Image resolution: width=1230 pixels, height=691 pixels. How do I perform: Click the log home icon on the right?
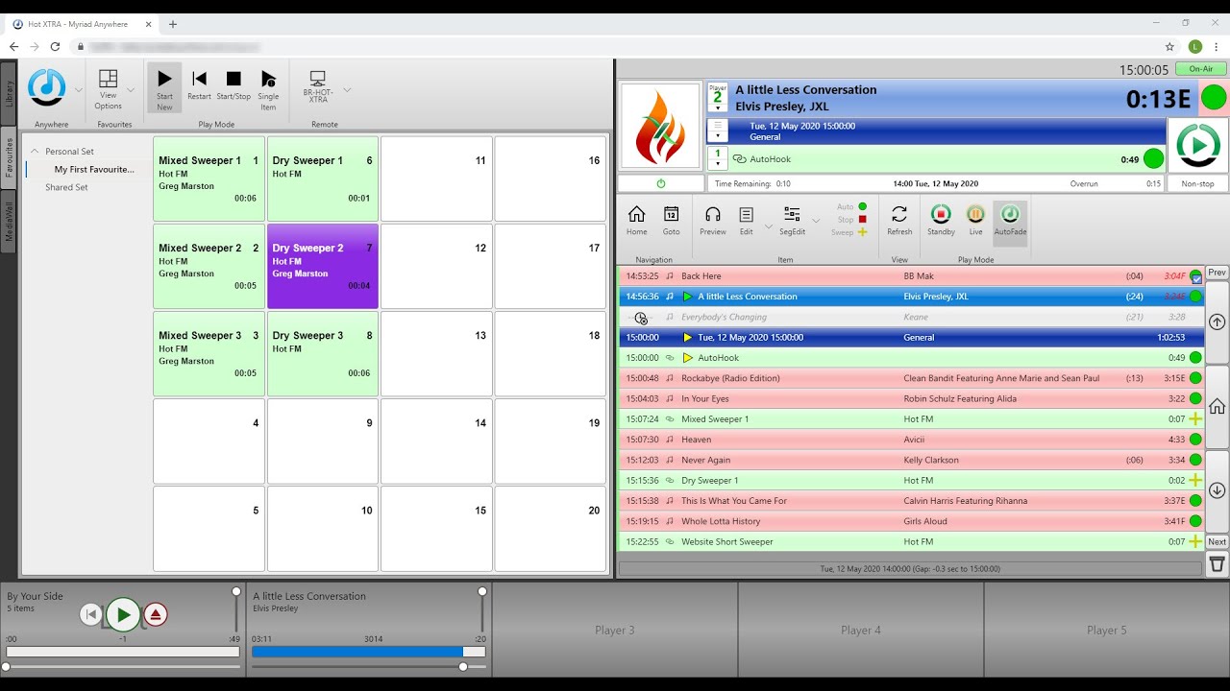1217,407
